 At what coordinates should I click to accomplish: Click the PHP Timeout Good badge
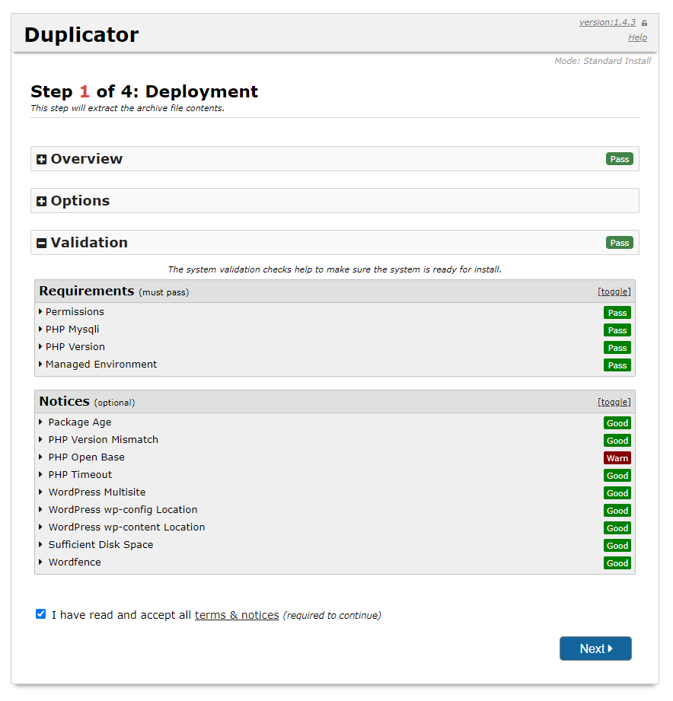[x=617, y=475]
